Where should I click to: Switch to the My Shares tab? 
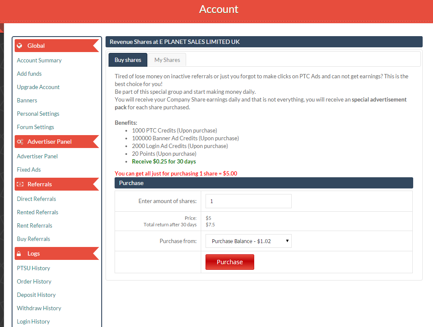(167, 60)
